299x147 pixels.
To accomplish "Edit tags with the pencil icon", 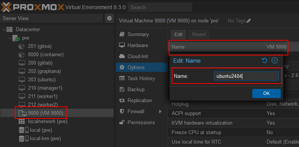I will pyautogui.click(x=248, y=21).
